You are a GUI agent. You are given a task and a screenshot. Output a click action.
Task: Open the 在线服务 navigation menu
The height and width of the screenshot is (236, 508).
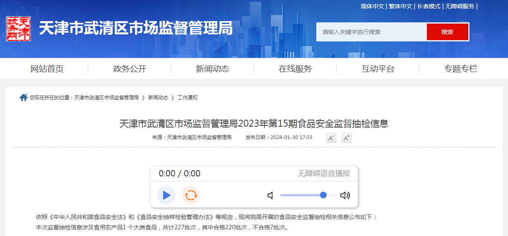tap(295, 69)
